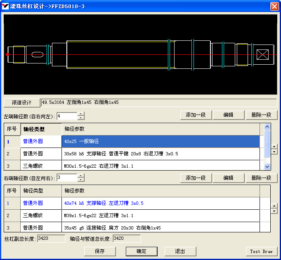Increase the 左端轴径数 spinner value
Screen dimensions: 281x260
[81, 114]
